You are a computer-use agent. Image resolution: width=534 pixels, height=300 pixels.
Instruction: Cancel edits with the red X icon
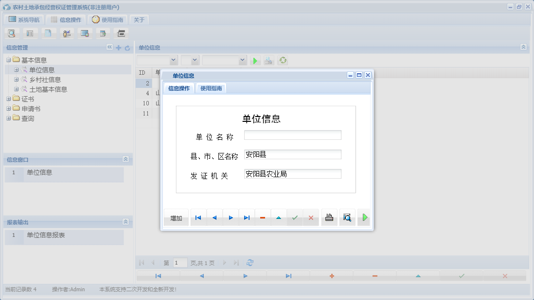click(x=311, y=217)
